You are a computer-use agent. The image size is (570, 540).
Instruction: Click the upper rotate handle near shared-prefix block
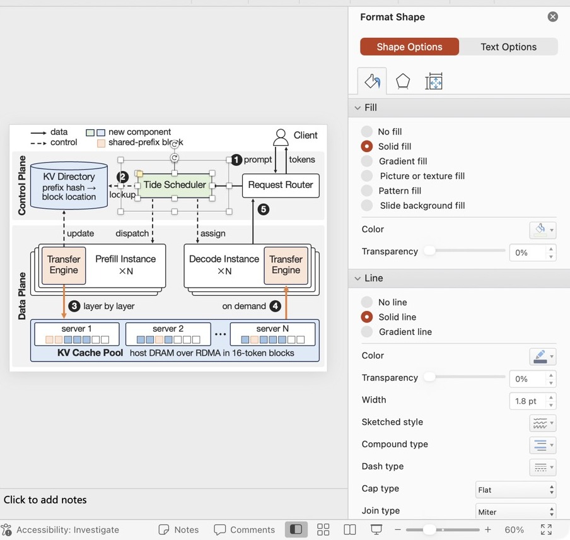[x=175, y=144]
